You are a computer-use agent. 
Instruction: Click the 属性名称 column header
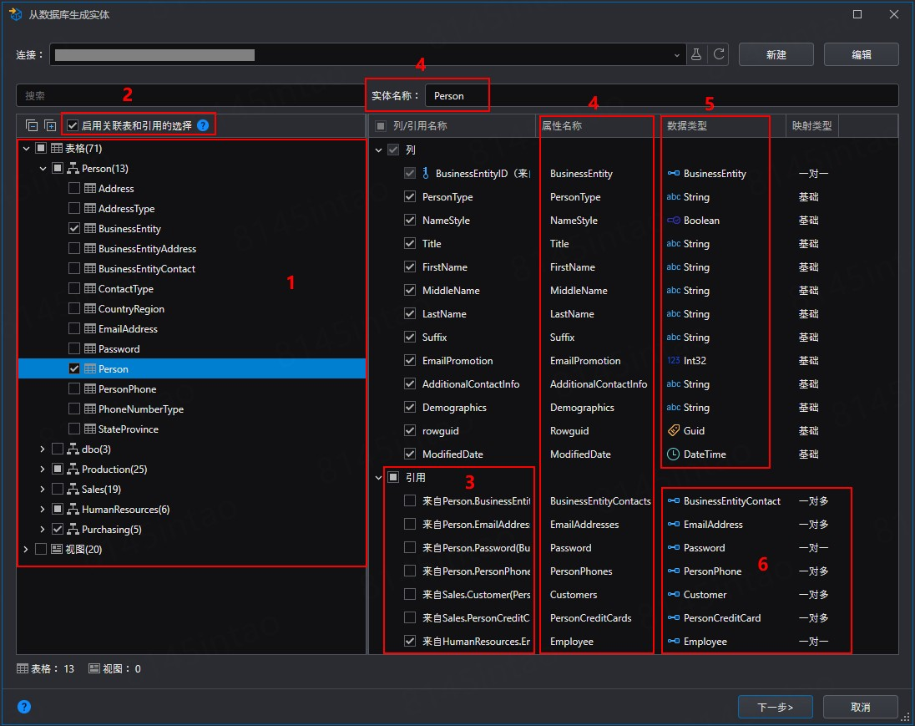coord(598,125)
